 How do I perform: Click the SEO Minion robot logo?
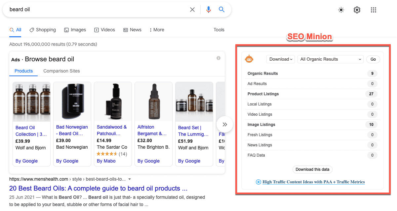[x=249, y=59]
